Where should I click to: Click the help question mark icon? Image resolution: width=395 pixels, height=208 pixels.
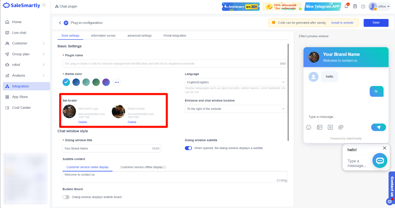[x=363, y=6]
